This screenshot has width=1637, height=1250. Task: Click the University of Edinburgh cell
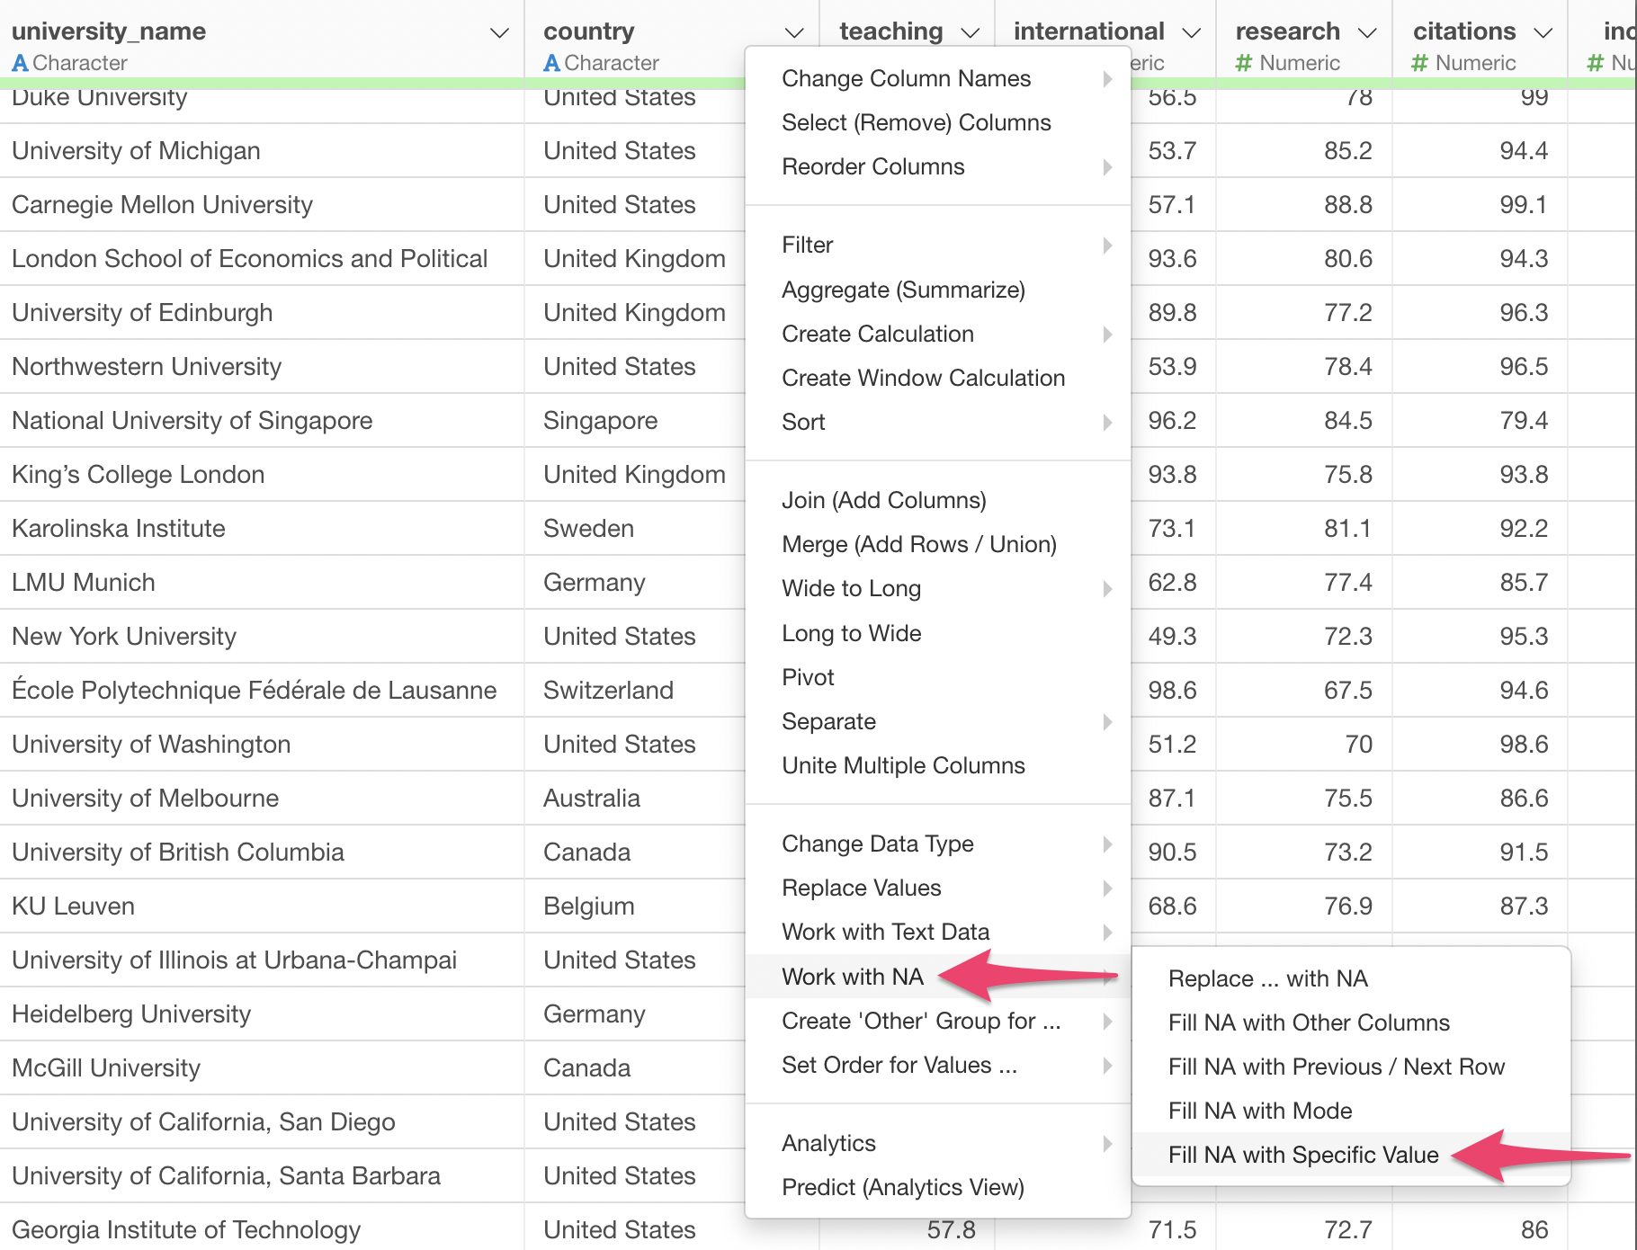(262, 312)
